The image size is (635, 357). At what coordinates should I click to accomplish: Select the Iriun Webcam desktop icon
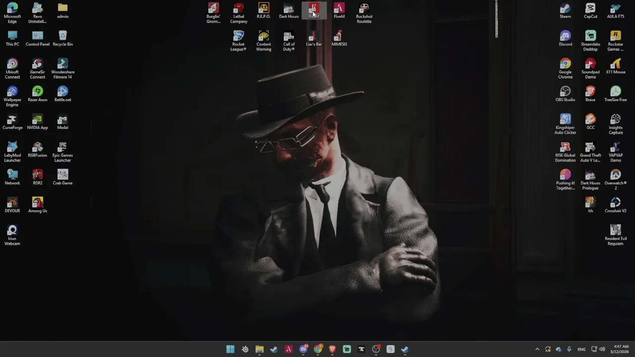(12, 236)
